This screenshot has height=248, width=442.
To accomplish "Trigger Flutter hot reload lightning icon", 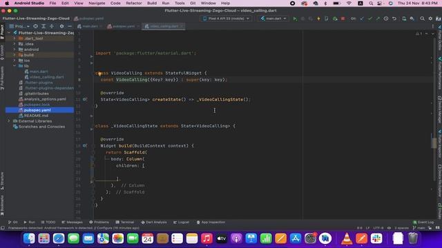I will (x=318, y=19).
